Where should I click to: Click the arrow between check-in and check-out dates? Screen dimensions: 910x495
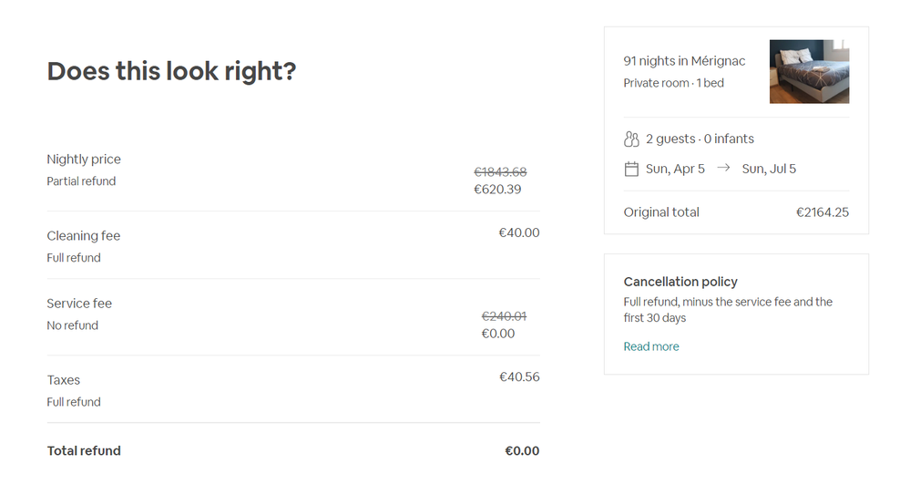coord(723,169)
